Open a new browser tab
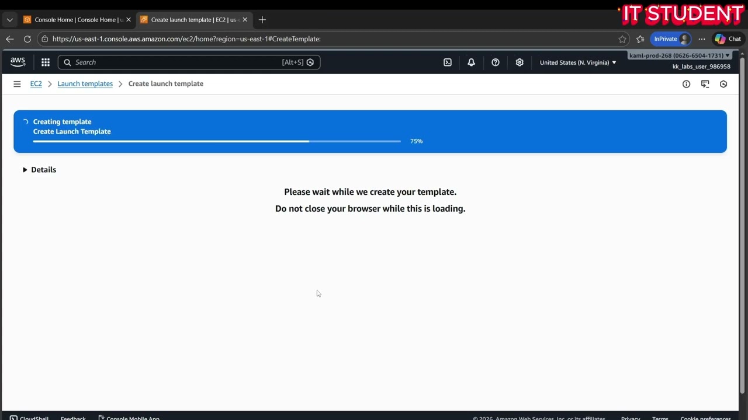 (262, 20)
